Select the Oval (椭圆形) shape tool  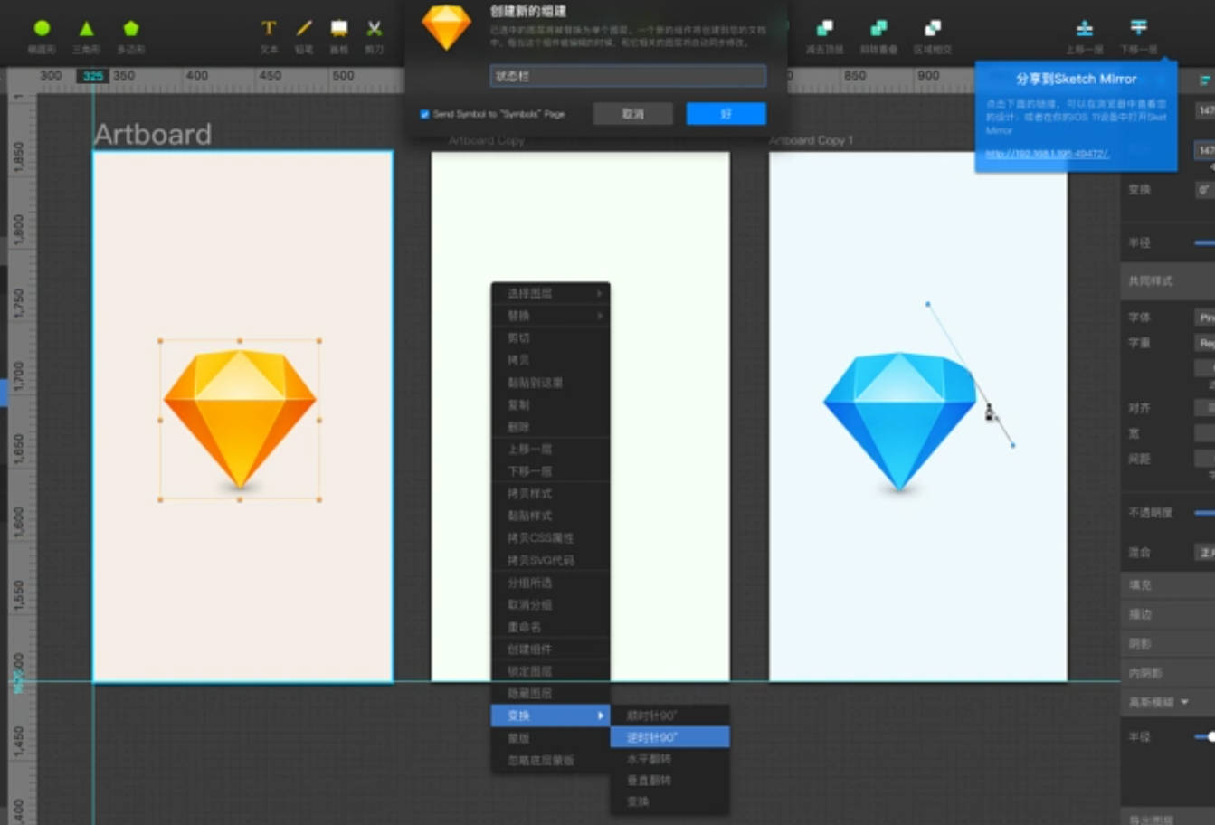click(x=42, y=30)
